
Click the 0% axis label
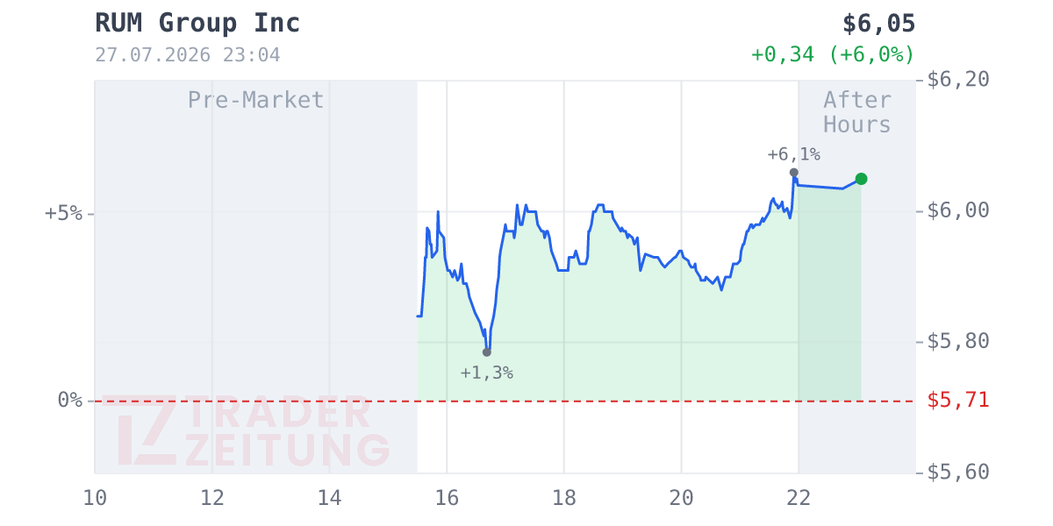click(x=70, y=401)
